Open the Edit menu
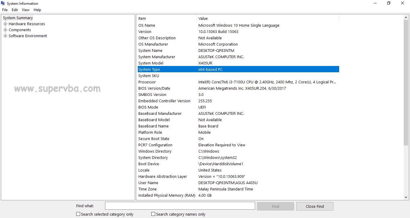The width and height of the screenshot is (410, 218). [15, 10]
